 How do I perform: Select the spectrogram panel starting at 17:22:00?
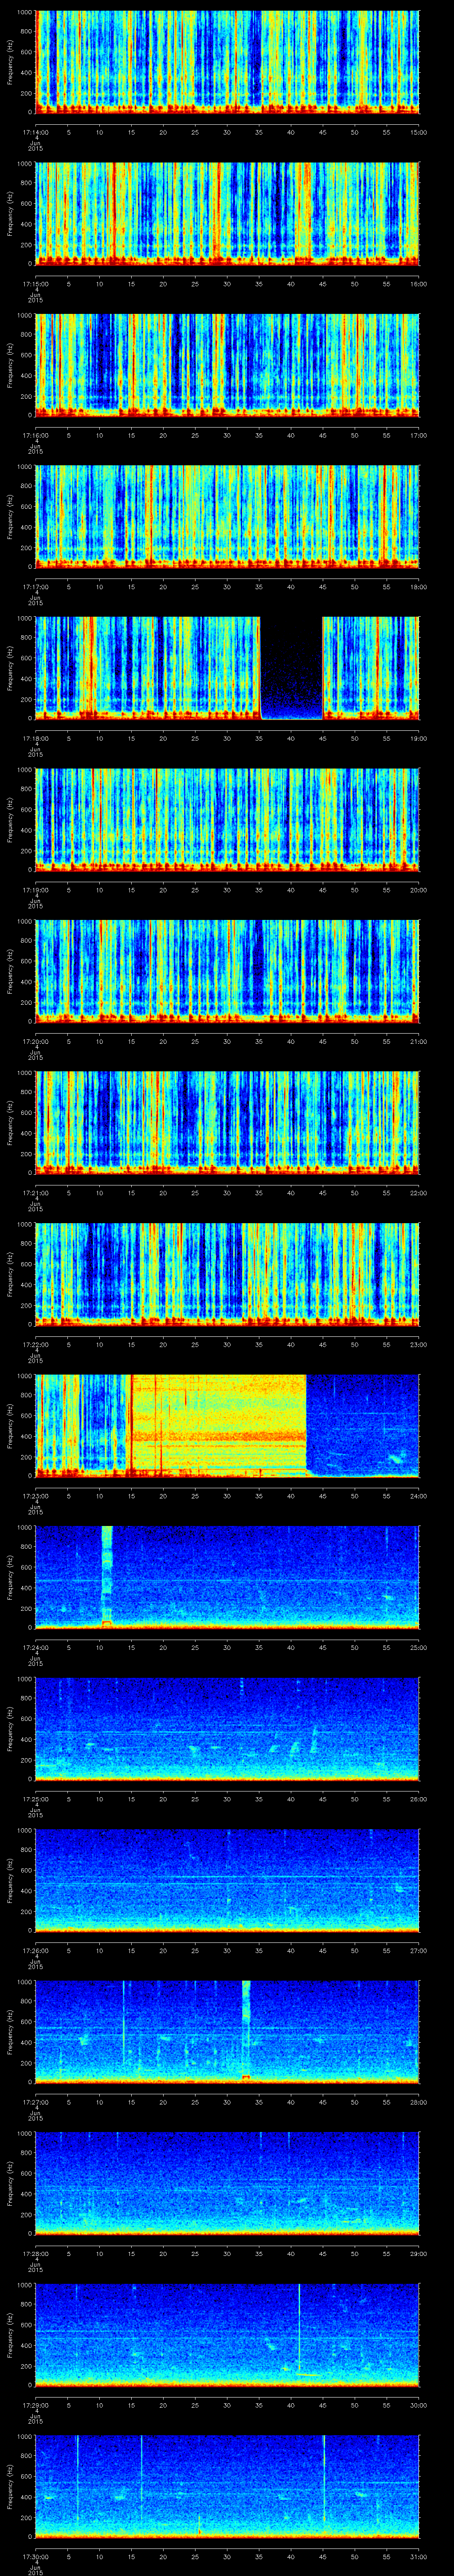pyautogui.click(x=227, y=1274)
